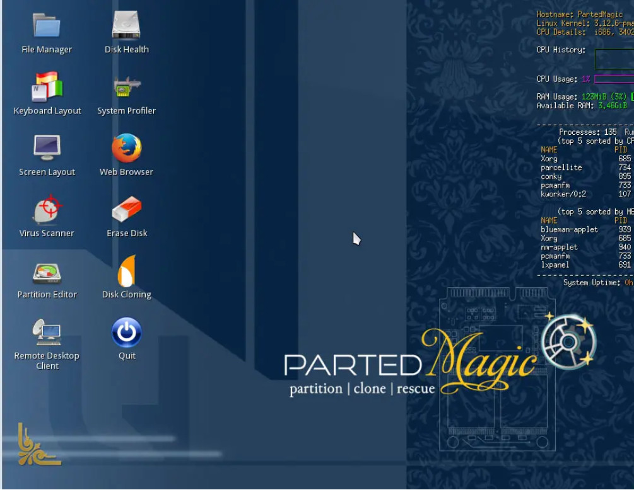Click the "Erase Disk" label
The width and height of the screenshot is (634, 490).
click(127, 233)
